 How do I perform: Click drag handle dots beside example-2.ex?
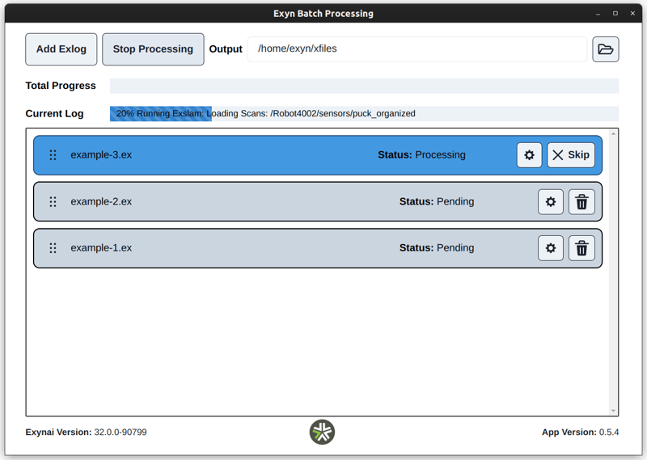pyautogui.click(x=53, y=202)
